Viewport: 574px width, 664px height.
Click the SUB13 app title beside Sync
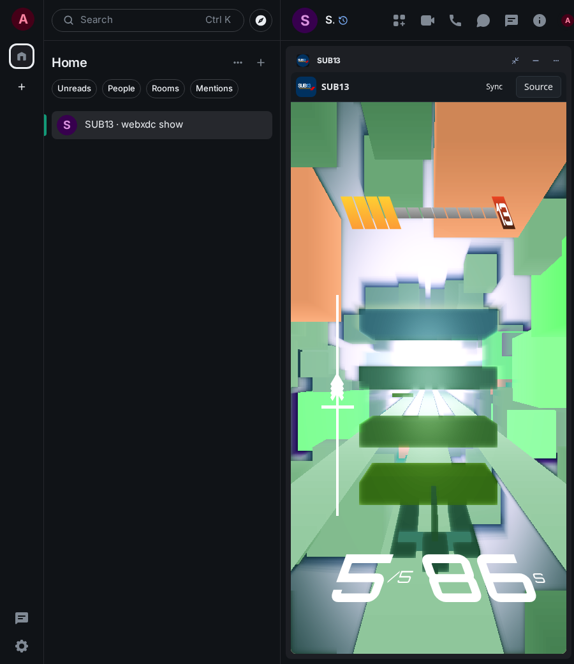point(335,87)
